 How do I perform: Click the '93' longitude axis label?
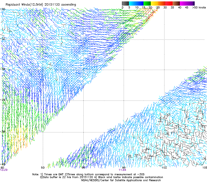[x=43, y=168]
